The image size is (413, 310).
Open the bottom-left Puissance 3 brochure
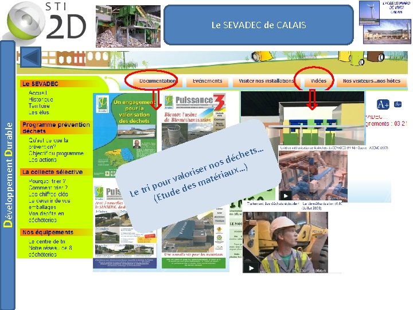coord(125,227)
